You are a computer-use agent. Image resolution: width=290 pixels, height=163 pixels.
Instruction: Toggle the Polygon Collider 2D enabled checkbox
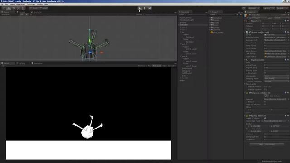point(250,93)
